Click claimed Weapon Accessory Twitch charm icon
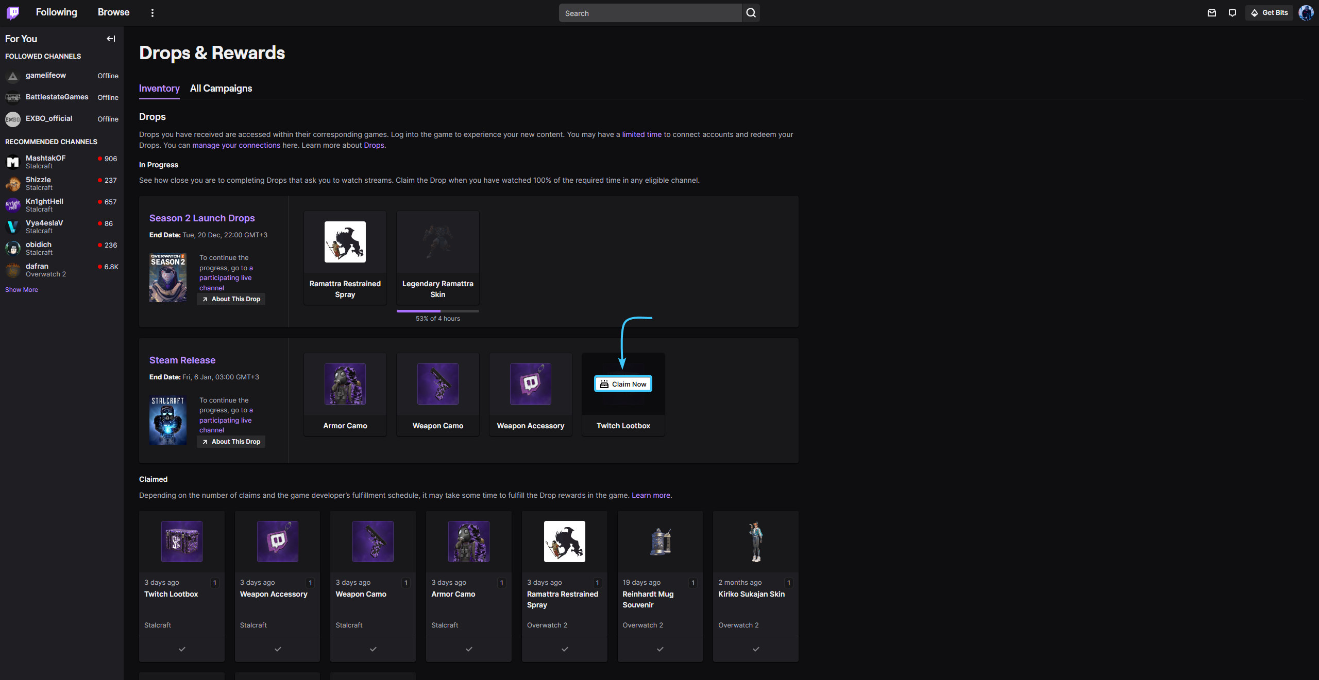 pyautogui.click(x=278, y=542)
